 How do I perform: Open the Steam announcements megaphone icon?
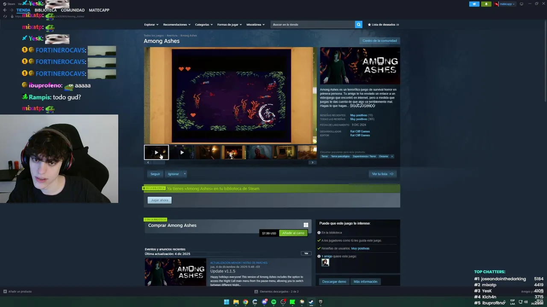(474, 4)
